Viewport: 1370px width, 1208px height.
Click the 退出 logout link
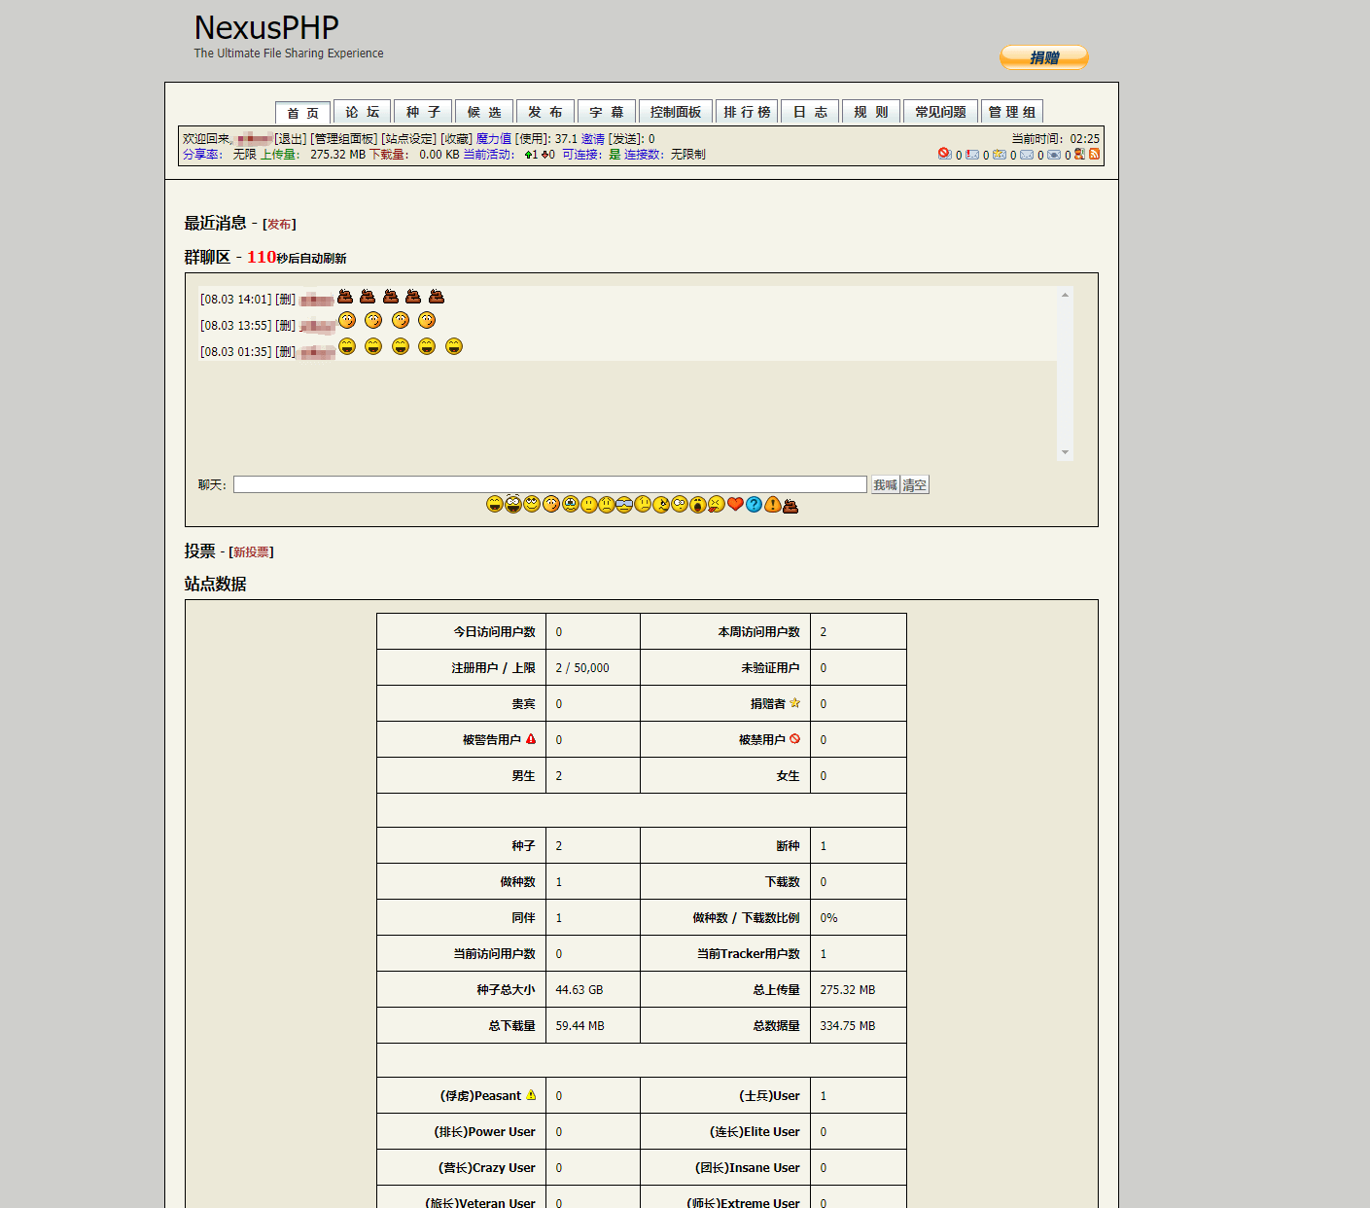pyautogui.click(x=291, y=139)
